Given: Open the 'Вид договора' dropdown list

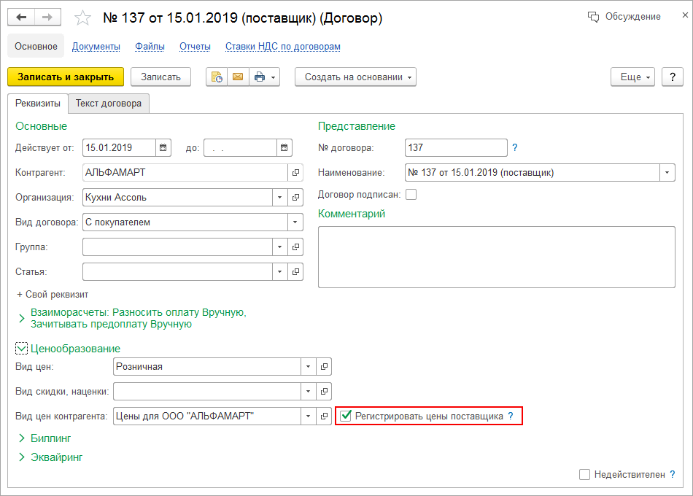Looking at the screenshot, I should point(295,222).
